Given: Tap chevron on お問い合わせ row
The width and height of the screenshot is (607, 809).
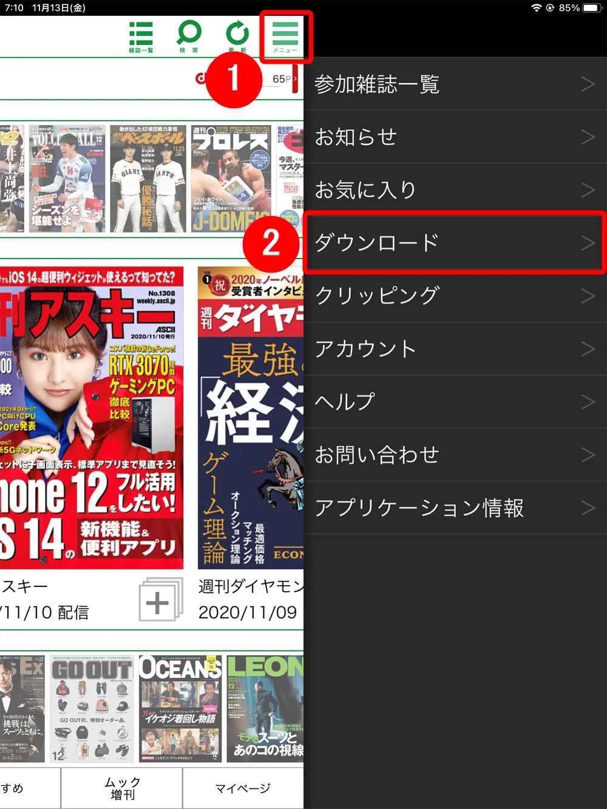Looking at the screenshot, I should point(588,455).
